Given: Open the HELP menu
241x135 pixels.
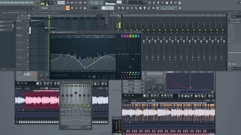Looking at the screenshot, I should click(x=32, y=3).
